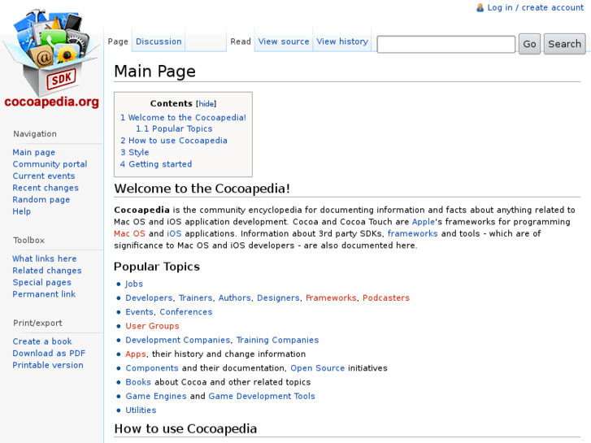Open the Utilities topic link
Viewport: 591px width, 443px height.
[141, 410]
